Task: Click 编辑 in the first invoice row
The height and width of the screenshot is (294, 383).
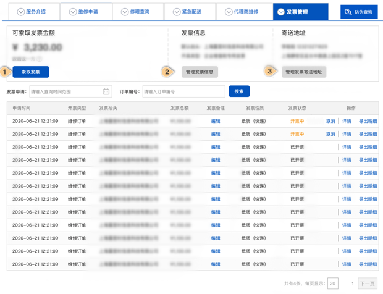Action: pos(216,121)
